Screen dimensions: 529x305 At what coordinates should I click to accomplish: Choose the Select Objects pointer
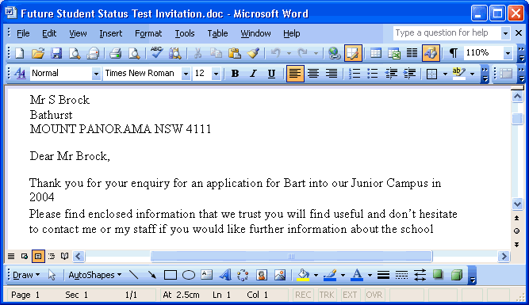[x=52, y=275]
